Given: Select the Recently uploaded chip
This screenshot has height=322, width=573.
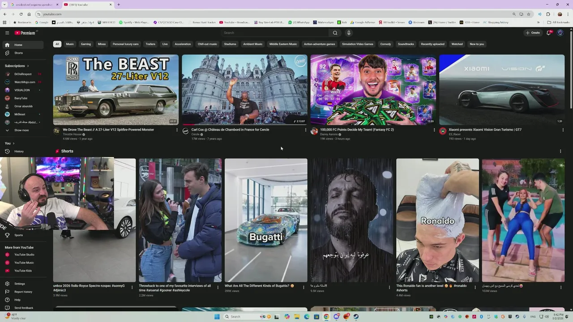Looking at the screenshot, I should pyautogui.click(x=432, y=44).
